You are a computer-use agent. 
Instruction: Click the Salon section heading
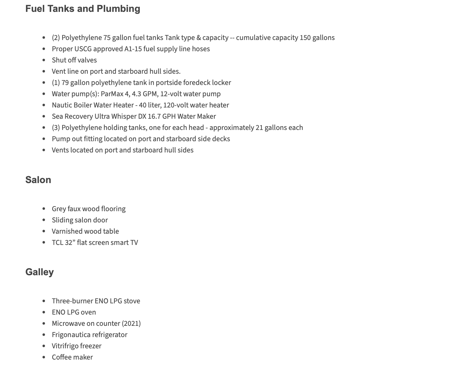(38, 180)
